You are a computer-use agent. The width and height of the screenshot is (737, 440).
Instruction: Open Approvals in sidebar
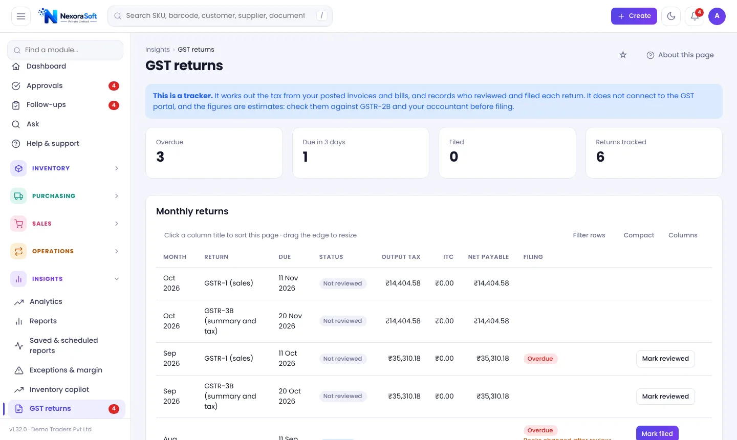tap(65, 86)
